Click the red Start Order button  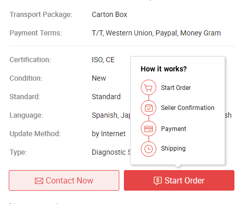point(179,180)
